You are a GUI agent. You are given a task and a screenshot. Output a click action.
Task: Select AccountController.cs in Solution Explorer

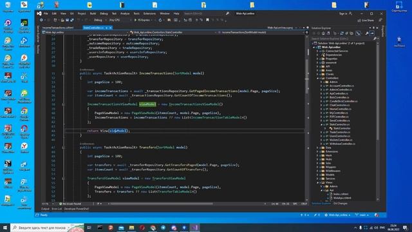[x=342, y=86]
